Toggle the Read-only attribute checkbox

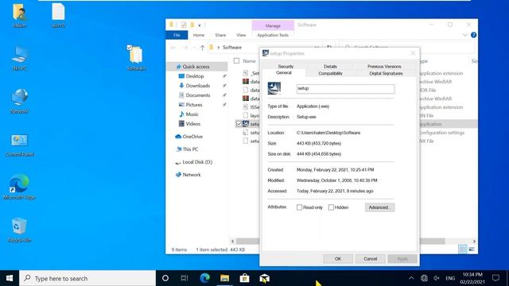[x=299, y=207]
